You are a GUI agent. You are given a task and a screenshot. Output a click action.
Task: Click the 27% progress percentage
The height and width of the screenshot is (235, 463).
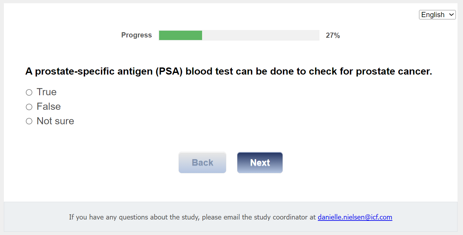point(333,36)
